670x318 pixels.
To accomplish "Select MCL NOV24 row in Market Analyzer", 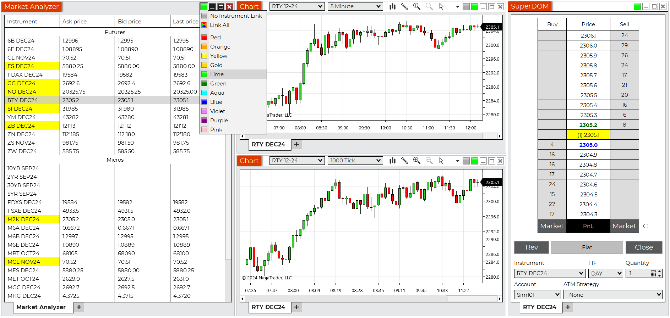I will 115,262.
